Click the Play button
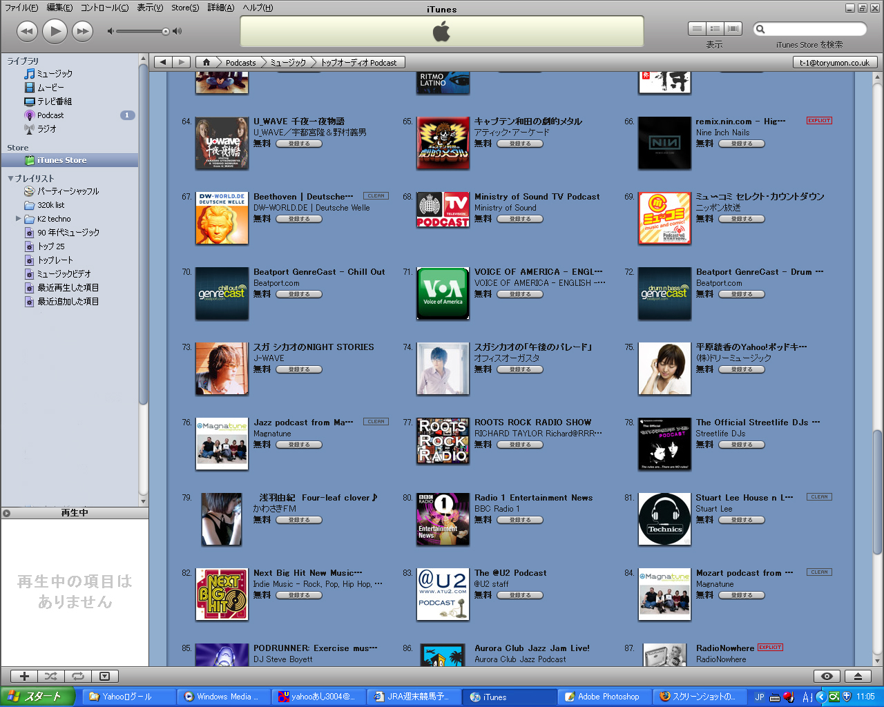Viewport: 884px width, 707px height. pos(55,31)
